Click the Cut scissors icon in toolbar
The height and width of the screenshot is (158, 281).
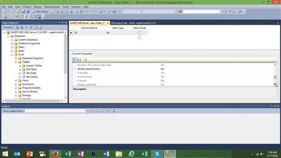pos(72,12)
